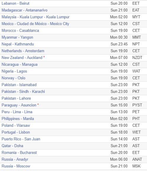Click Philippines - Manila link
Screen dimensions: 147x171
click(18, 119)
